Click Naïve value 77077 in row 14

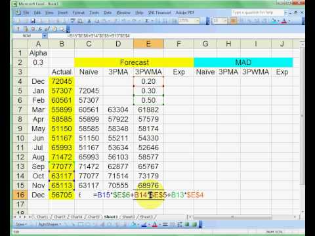pyautogui.click(x=89, y=176)
